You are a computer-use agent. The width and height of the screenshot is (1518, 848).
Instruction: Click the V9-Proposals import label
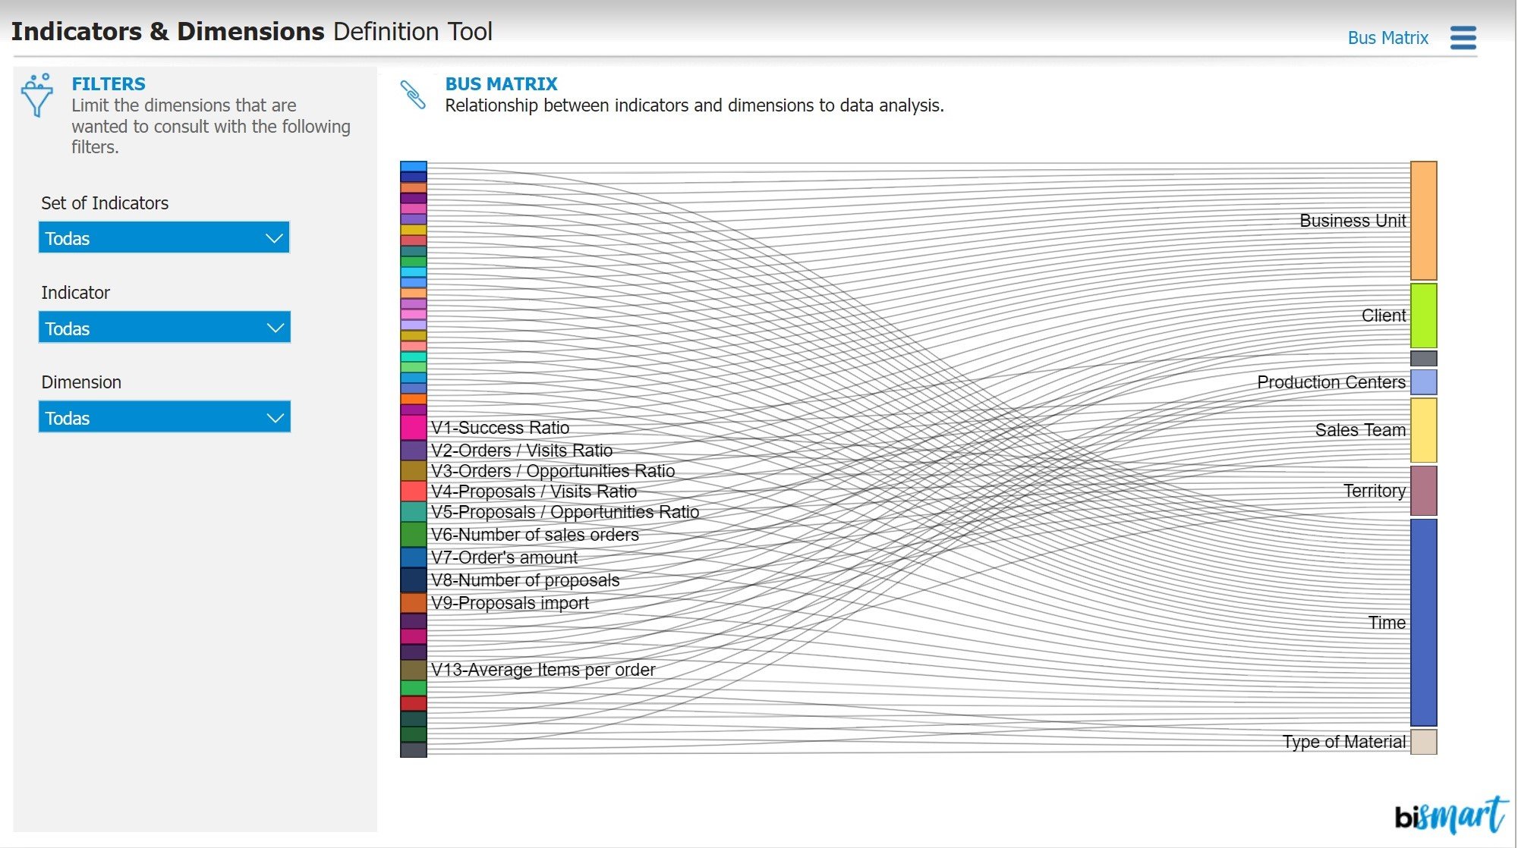point(509,603)
